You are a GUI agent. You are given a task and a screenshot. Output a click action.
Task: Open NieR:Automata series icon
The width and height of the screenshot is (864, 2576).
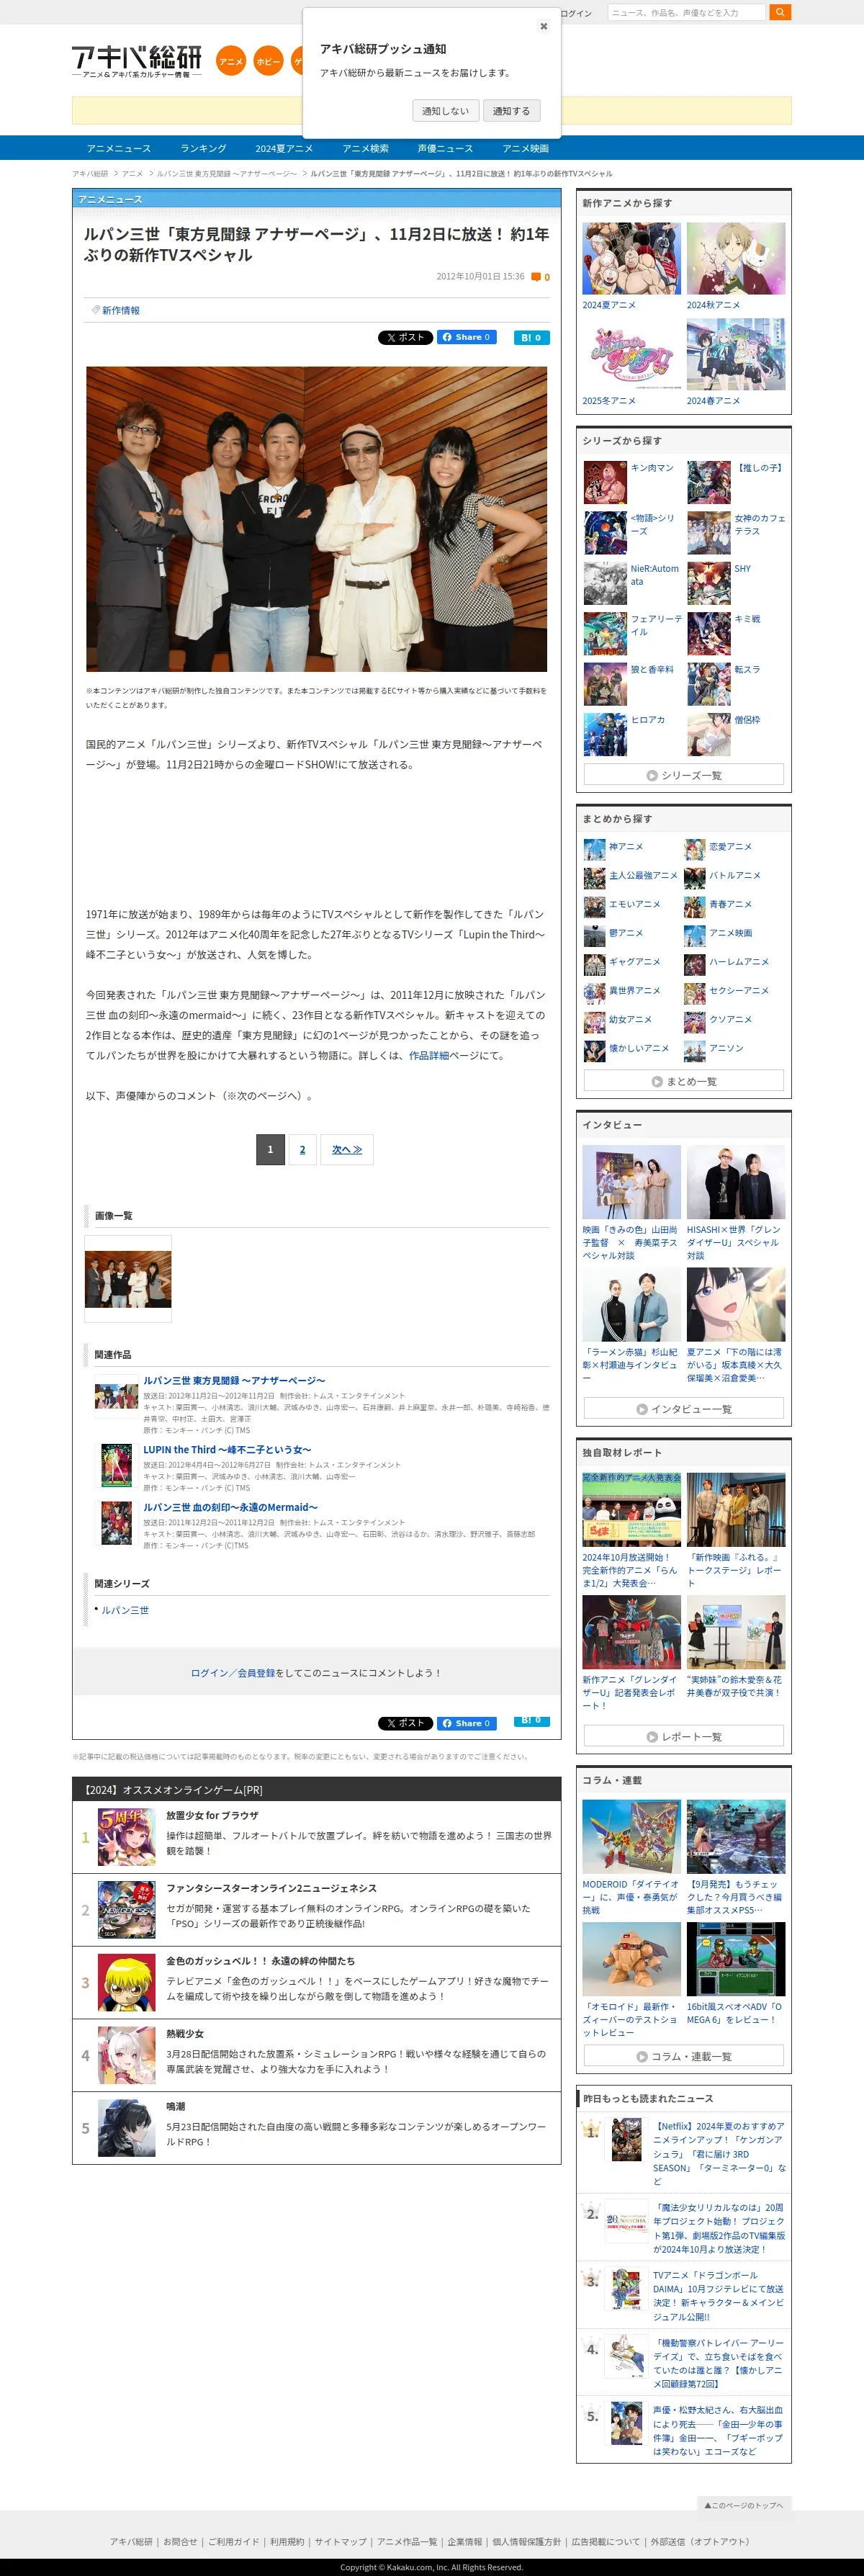[x=605, y=583]
